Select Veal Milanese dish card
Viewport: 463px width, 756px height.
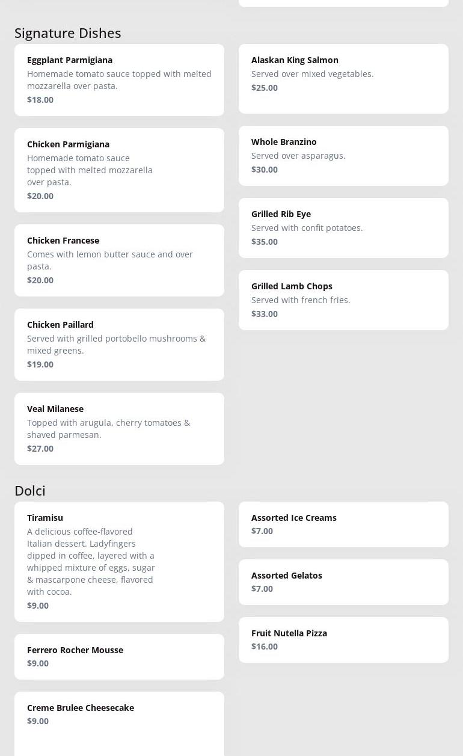(x=119, y=428)
